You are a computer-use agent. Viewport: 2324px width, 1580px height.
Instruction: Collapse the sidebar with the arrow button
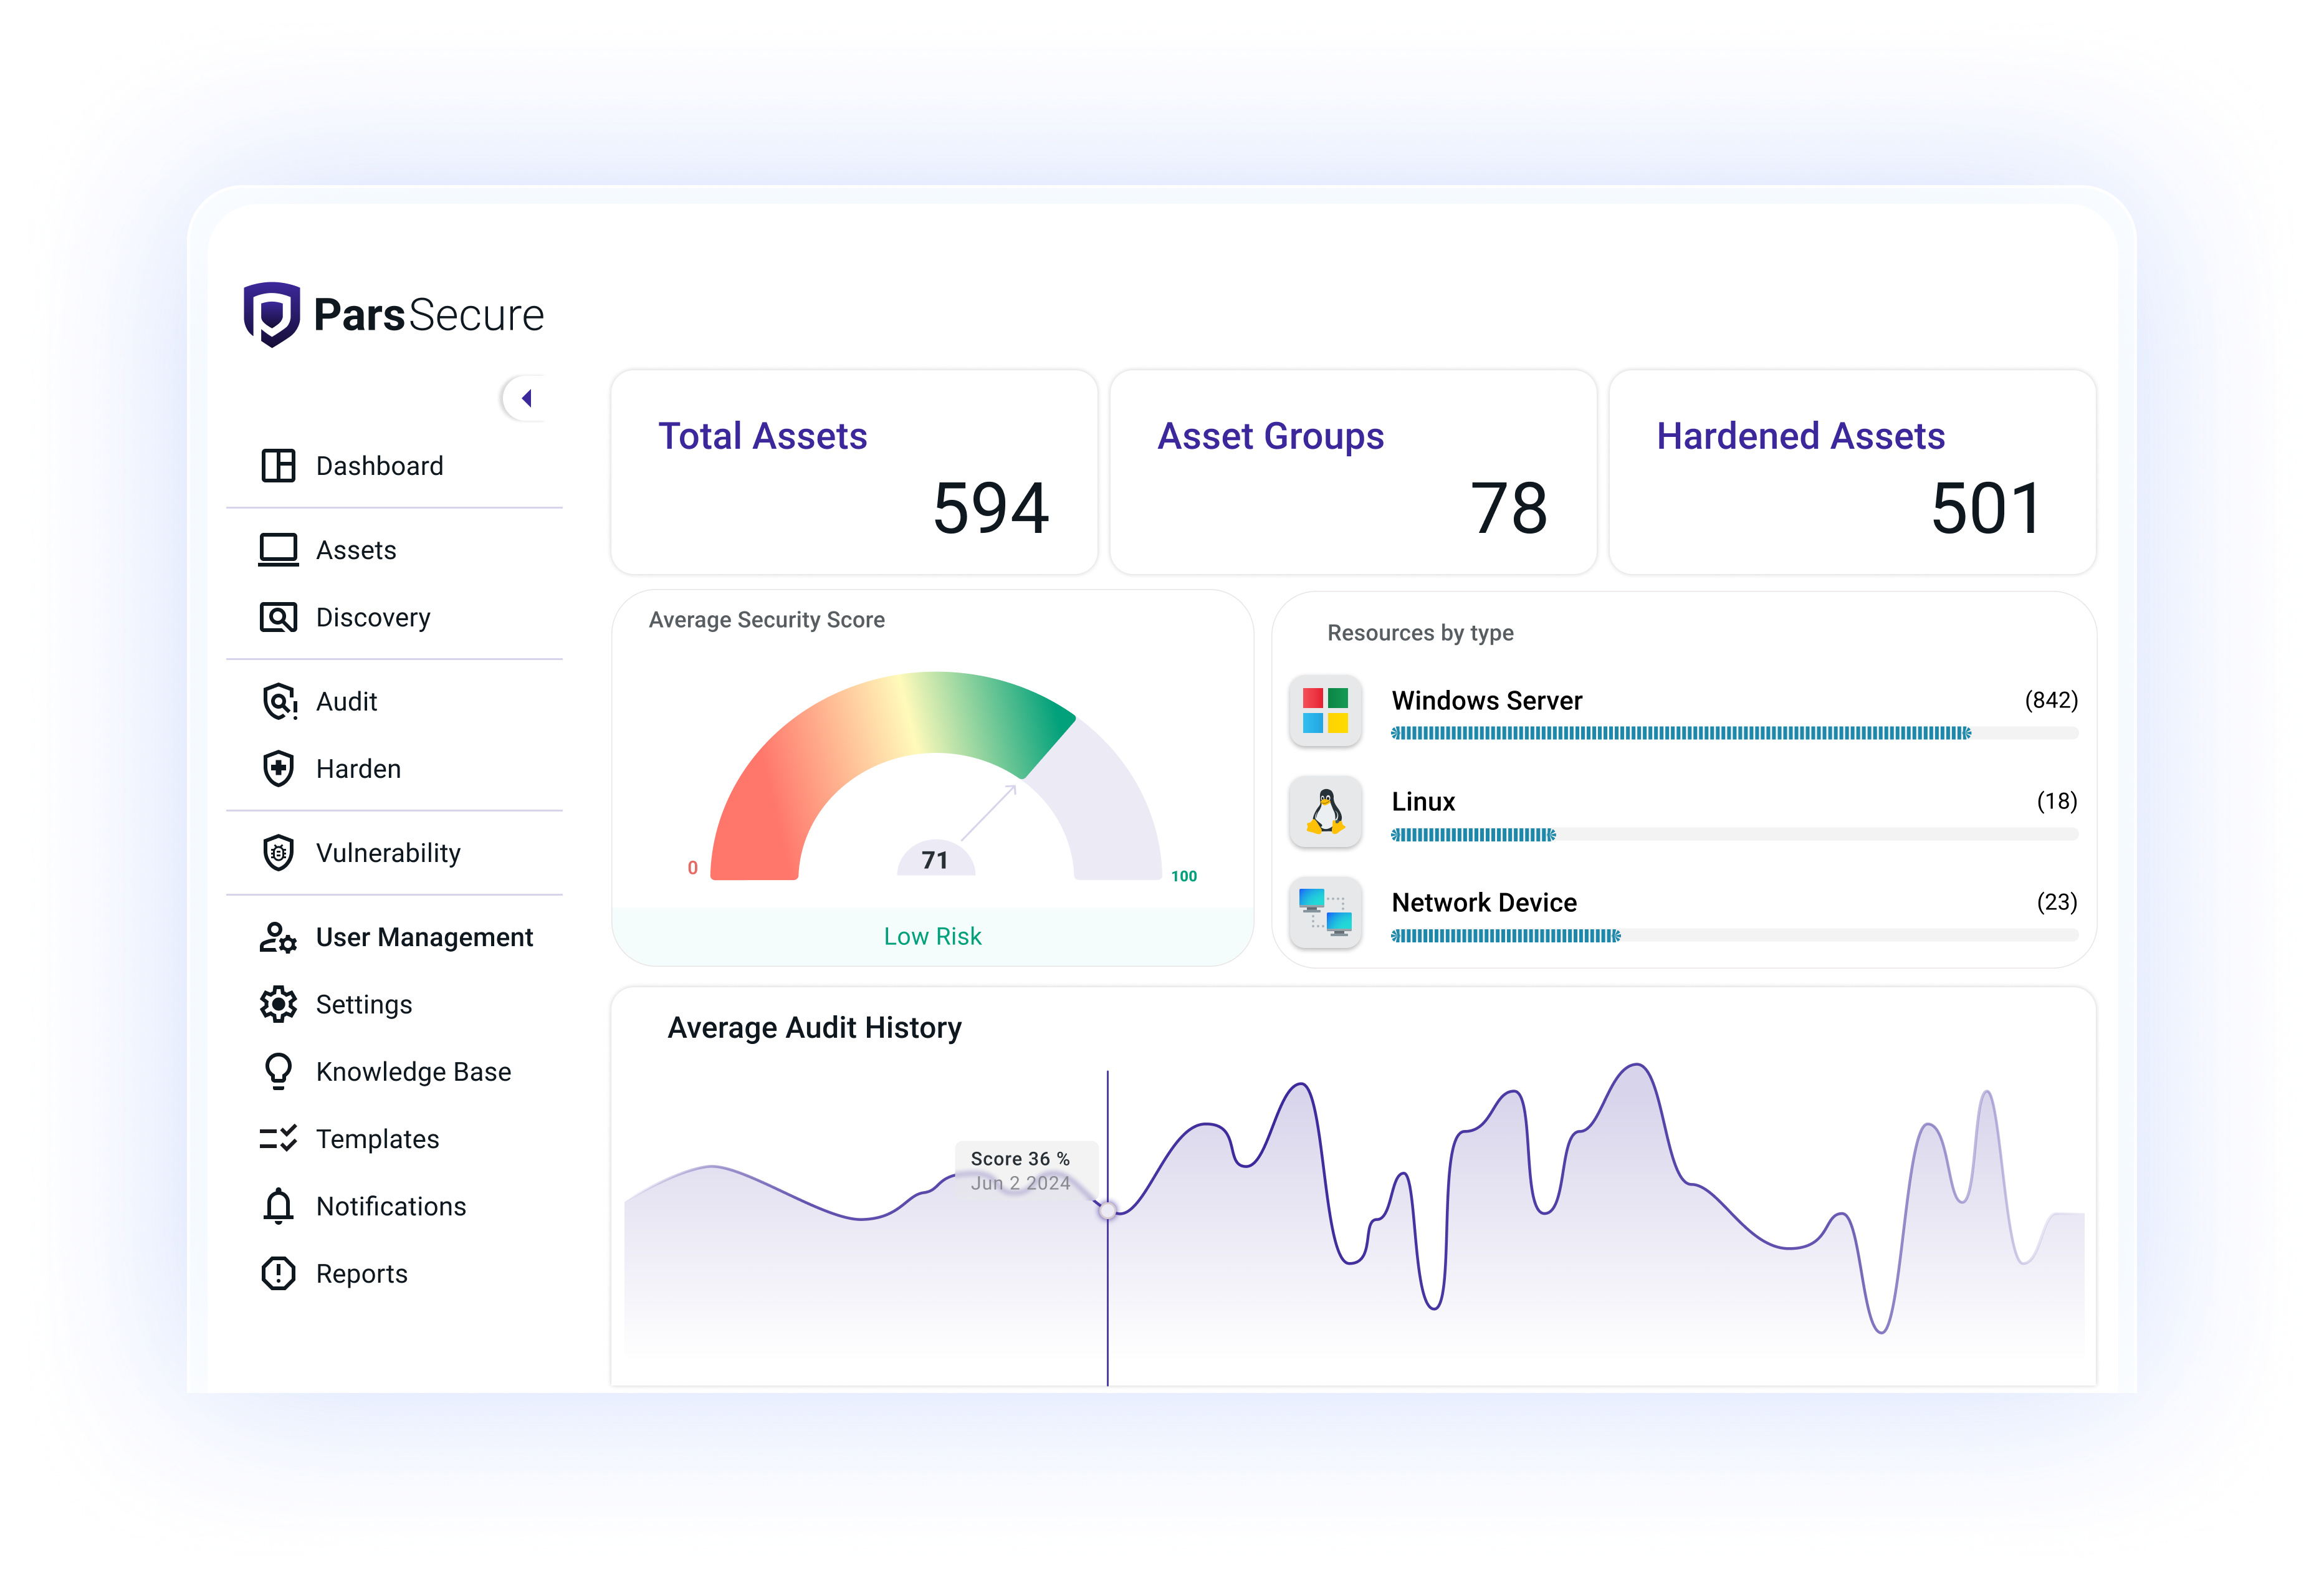tap(525, 398)
